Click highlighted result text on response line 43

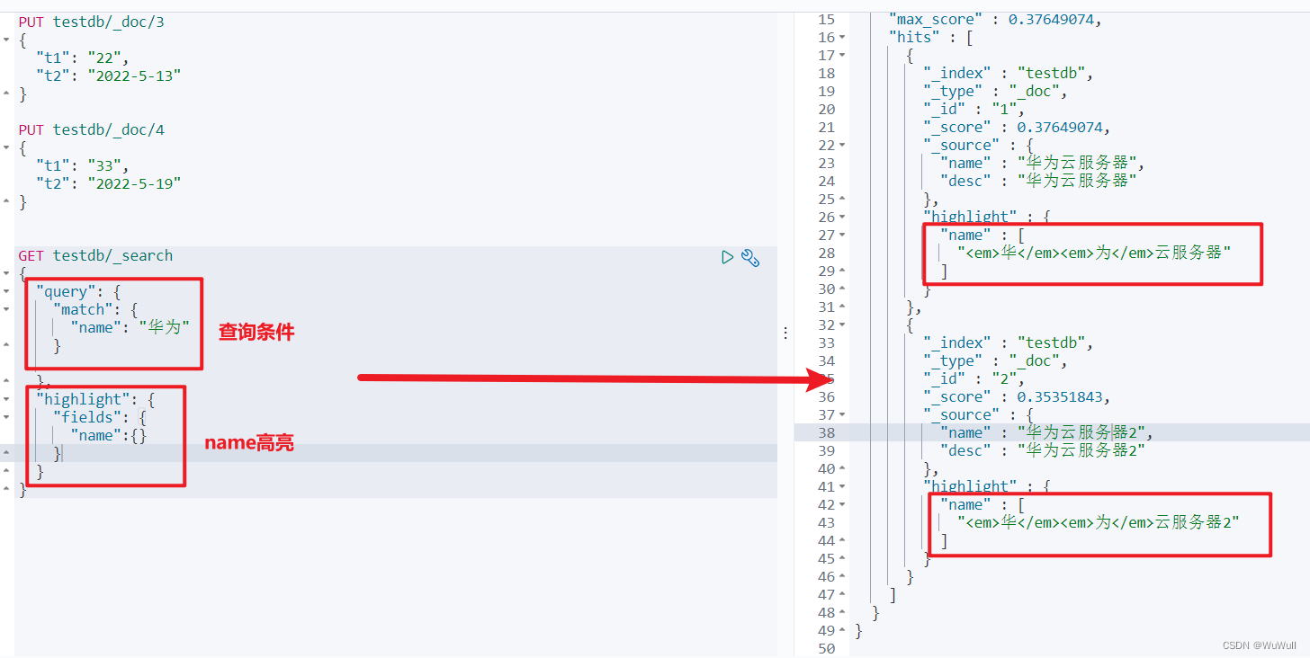coord(1099,522)
